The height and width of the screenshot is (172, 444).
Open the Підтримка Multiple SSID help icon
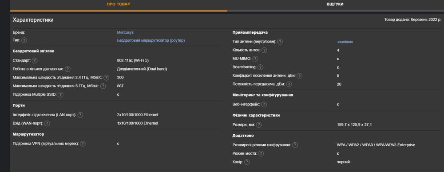[60, 94]
